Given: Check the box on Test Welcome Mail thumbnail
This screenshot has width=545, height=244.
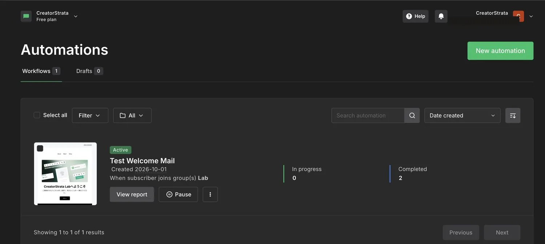Looking at the screenshot, I should point(40,148).
